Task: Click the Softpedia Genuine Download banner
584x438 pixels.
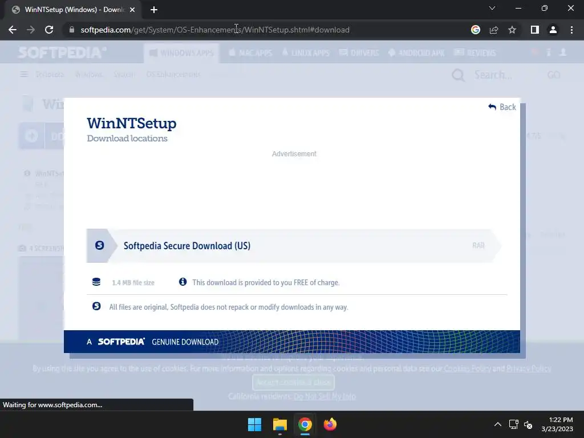Action: [x=291, y=342]
